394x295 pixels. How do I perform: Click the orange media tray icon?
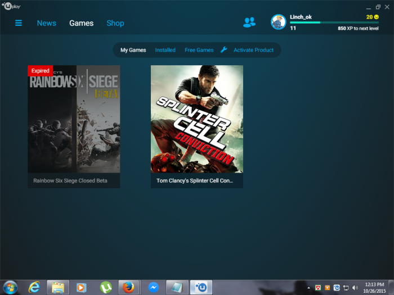point(328,288)
